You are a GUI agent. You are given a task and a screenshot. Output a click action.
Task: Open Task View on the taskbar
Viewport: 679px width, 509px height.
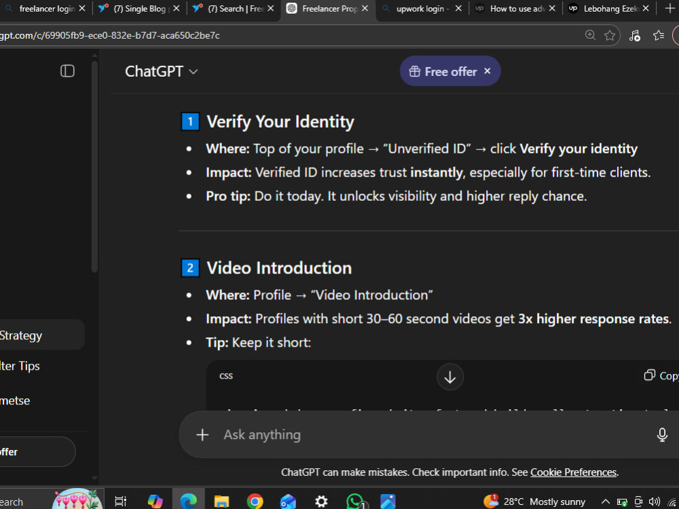pyautogui.click(x=120, y=502)
